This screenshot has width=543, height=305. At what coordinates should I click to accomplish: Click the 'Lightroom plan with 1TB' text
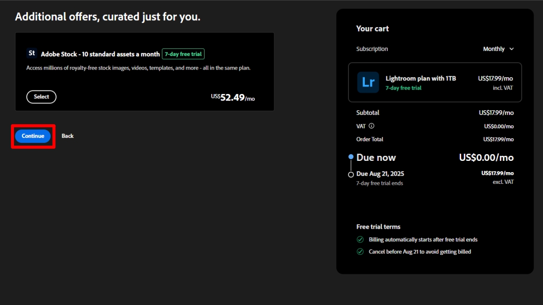(x=421, y=79)
